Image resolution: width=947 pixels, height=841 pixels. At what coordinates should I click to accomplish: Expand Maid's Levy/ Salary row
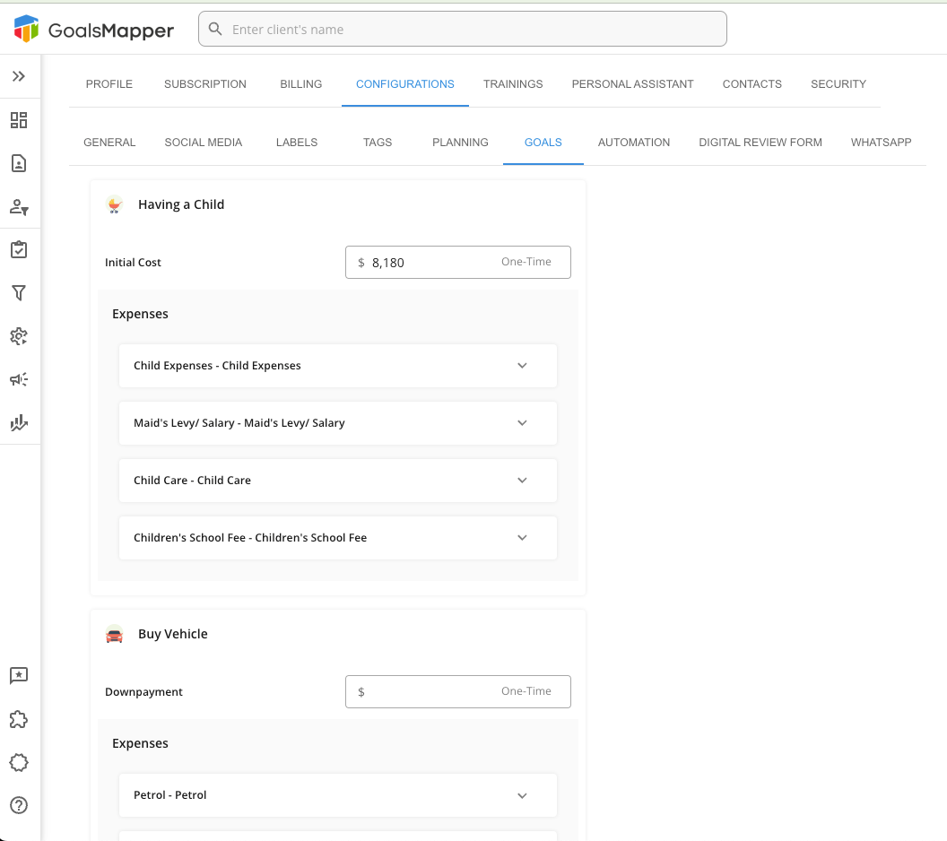[522, 423]
